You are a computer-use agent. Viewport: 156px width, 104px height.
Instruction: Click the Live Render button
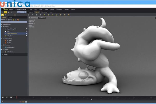tap(42, 18)
